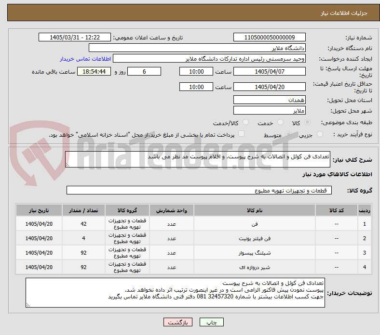The height and width of the screenshot is (335, 380).
Task: Open اطلاعات تماس خریدار link
Action: 85,59
